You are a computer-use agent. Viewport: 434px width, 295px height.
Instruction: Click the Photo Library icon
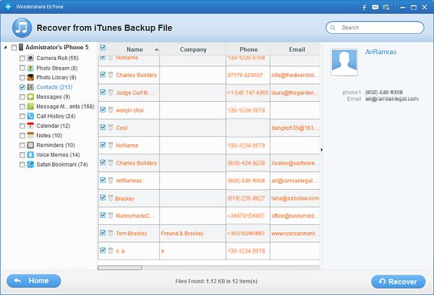pos(30,78)
